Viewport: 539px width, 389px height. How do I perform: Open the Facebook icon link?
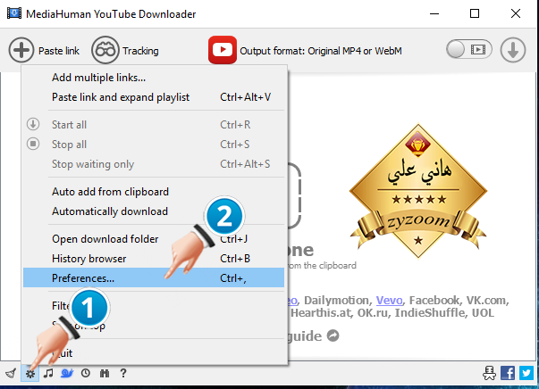coord(508,373)
